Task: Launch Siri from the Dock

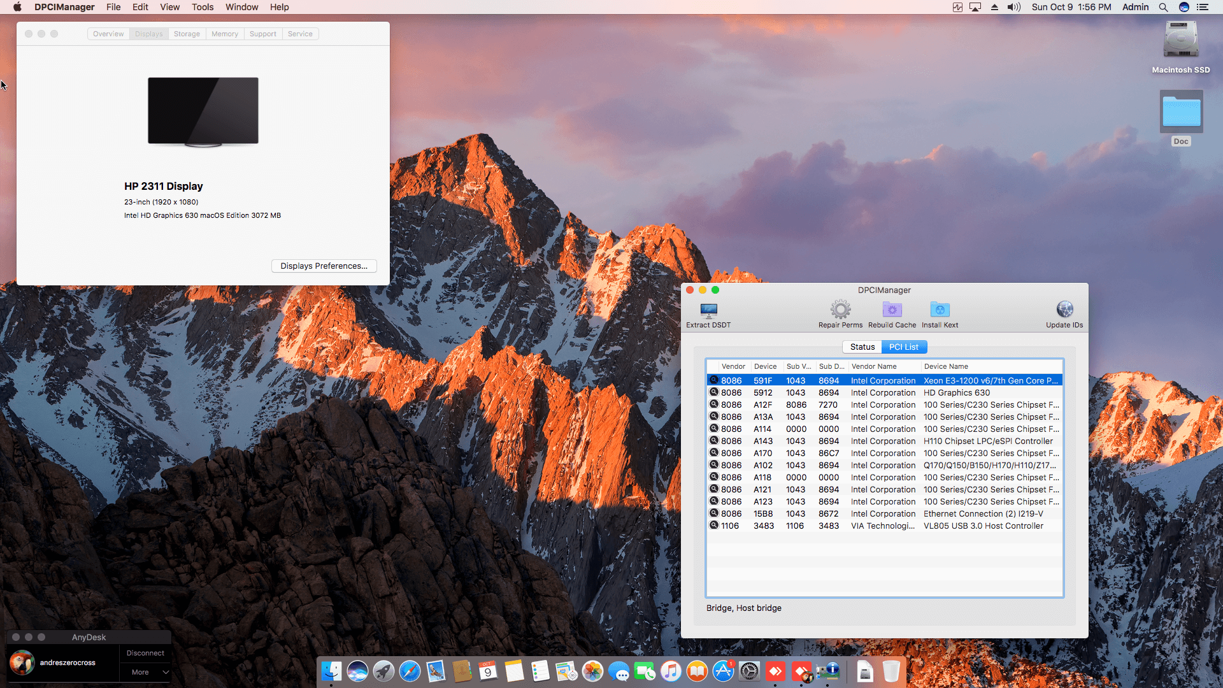Action: (357, 671)
